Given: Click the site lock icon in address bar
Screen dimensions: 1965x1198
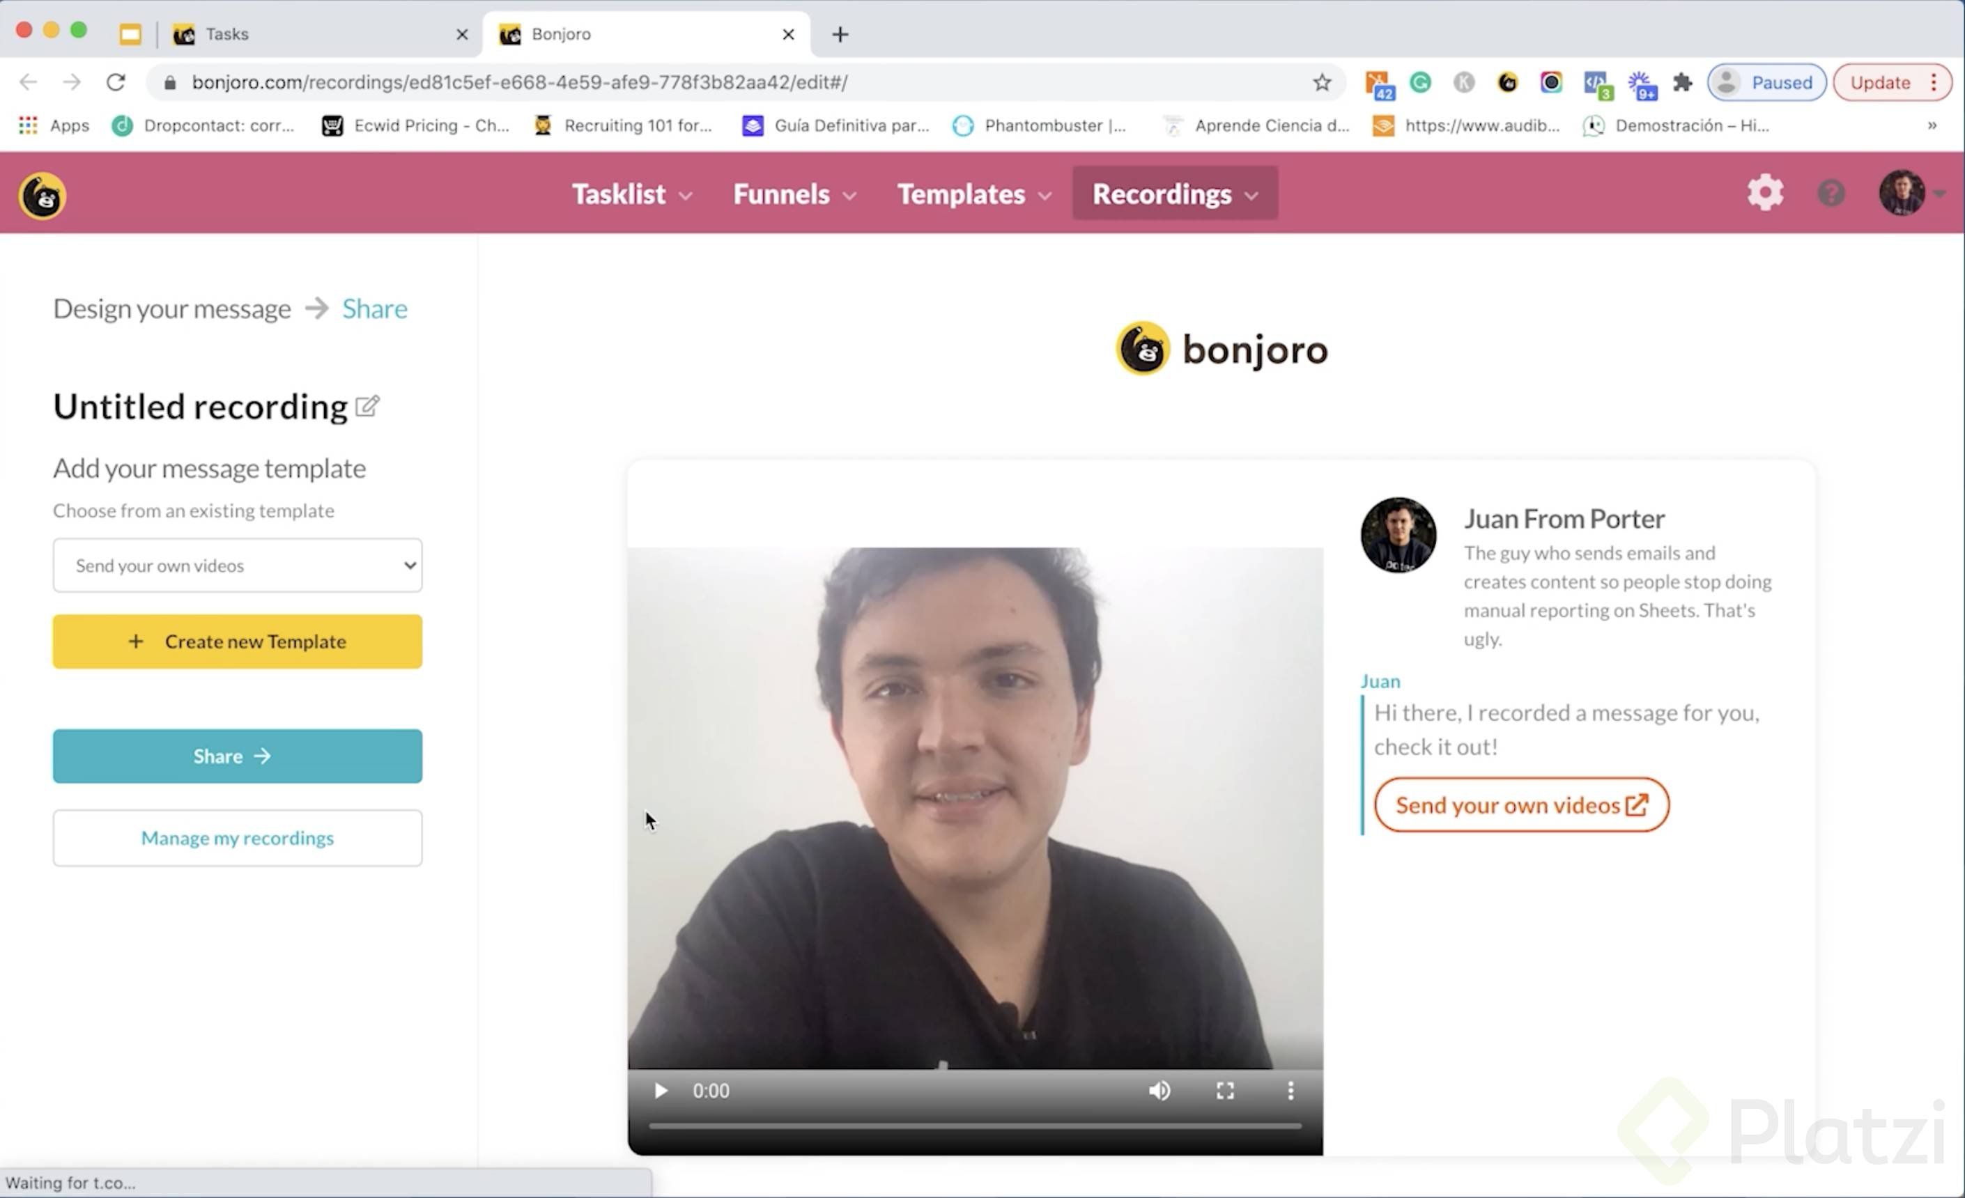Looking at the screenshot, I should click(x=169, y=82).
